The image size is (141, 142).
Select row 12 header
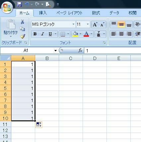(x=6, y=130)
